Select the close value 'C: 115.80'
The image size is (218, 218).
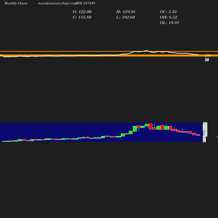pos(82,17)
